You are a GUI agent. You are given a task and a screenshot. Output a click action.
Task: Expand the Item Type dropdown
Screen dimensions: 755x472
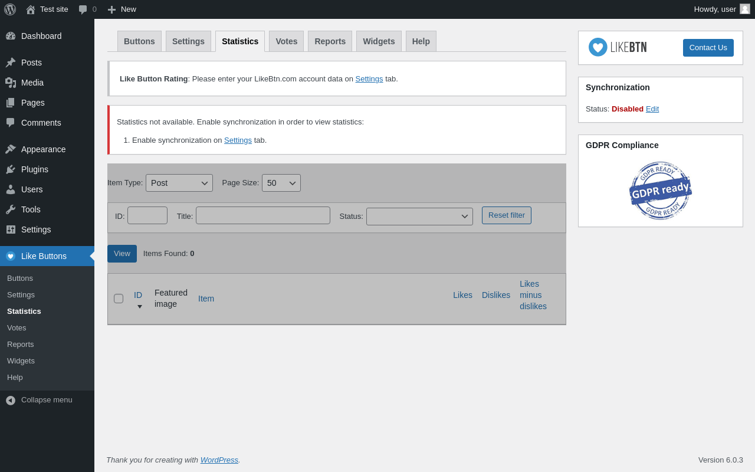(x=179, y=183)
